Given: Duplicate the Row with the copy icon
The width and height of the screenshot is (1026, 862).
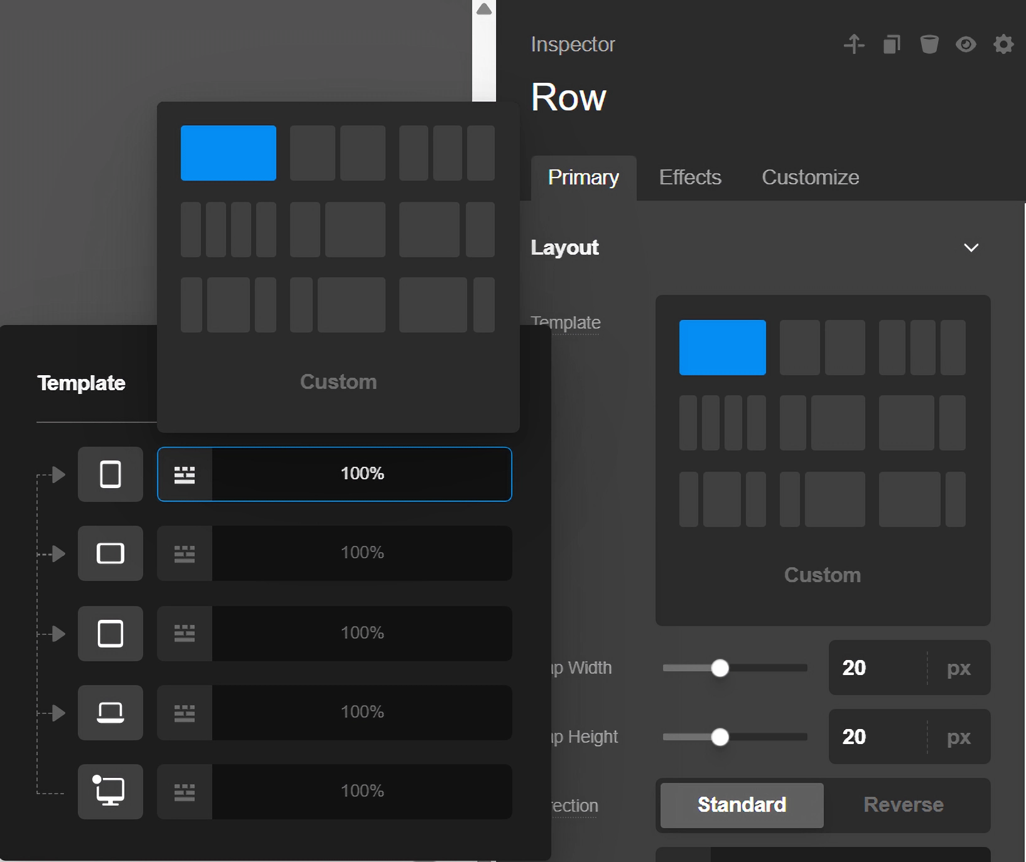Looking at the screenshot, I should 892,45.
